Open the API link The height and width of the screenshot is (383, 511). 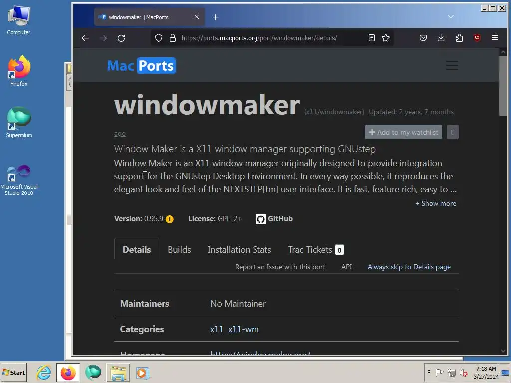coord(346,267)
